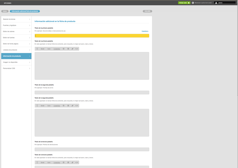Image resolution: width=238 pixels, height=168 pixels.
Task: Insert unordered list in first editor toolbar
Action: [63, 49]
